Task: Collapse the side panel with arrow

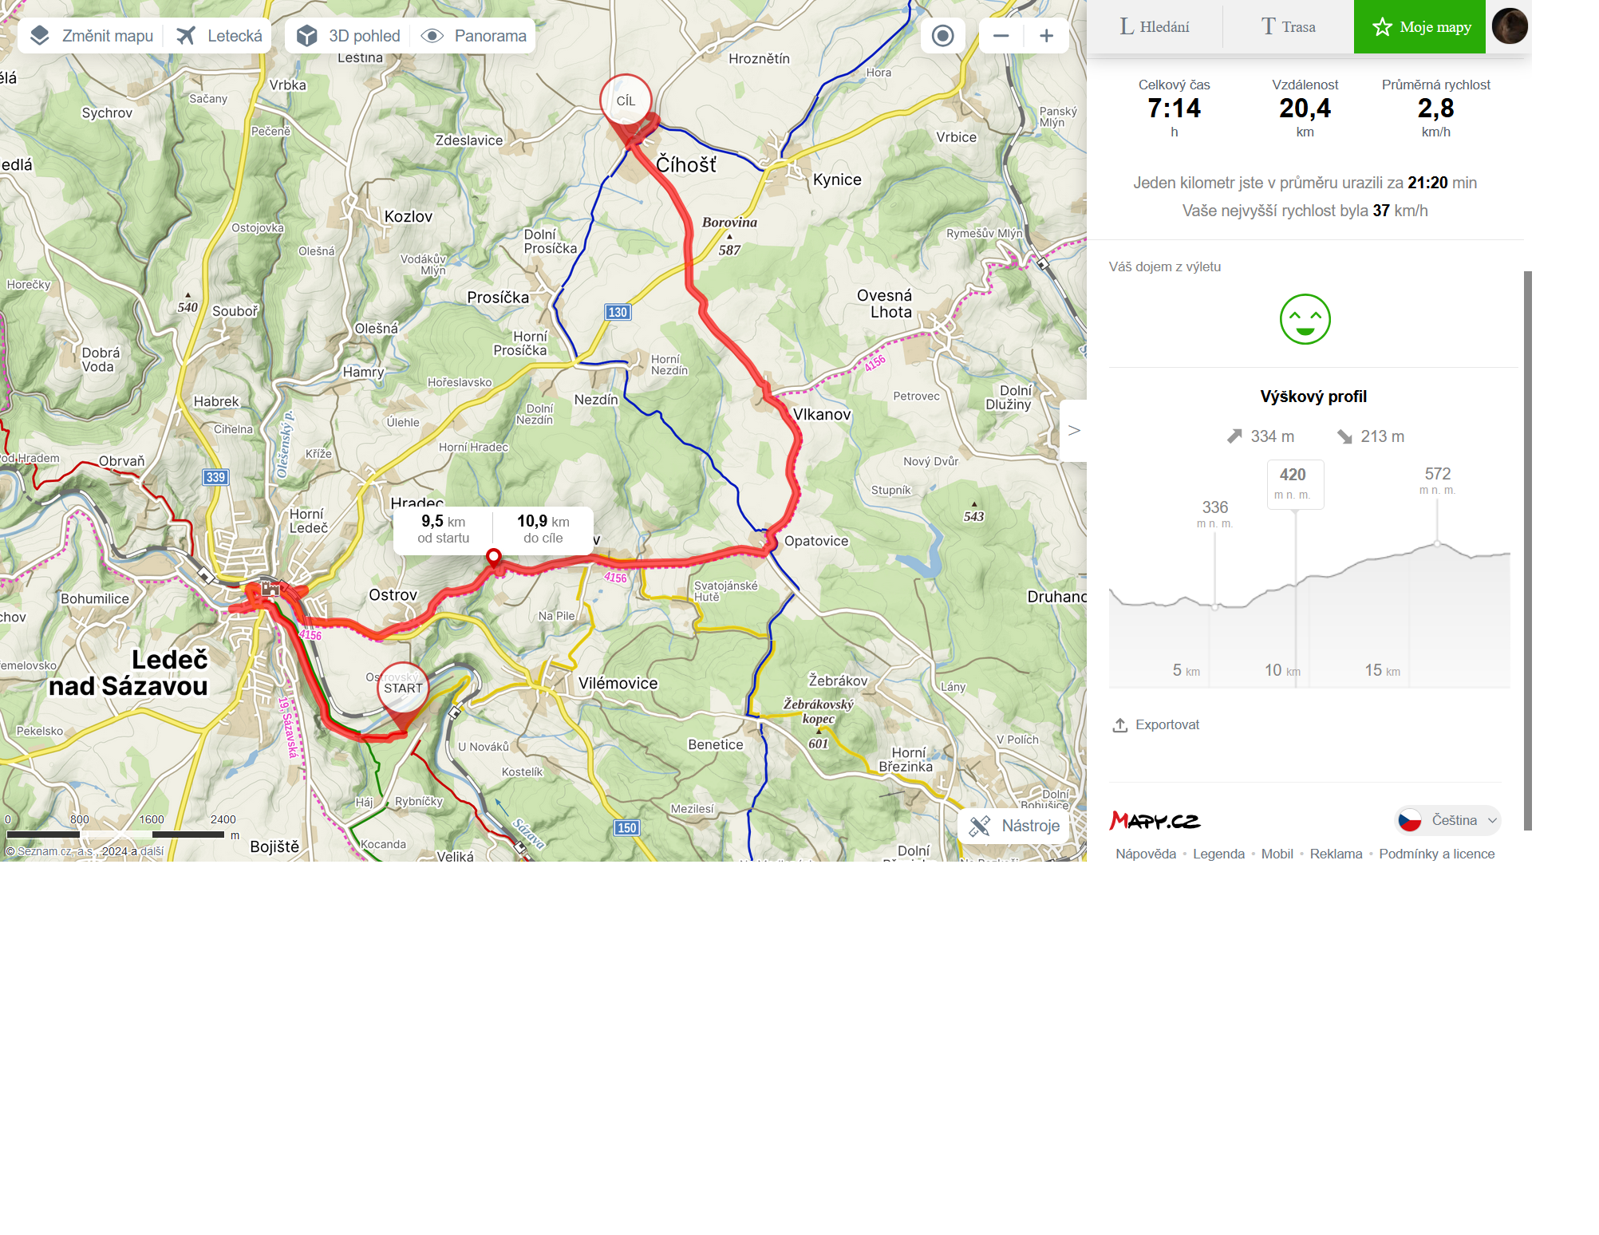Action: 1074,431
